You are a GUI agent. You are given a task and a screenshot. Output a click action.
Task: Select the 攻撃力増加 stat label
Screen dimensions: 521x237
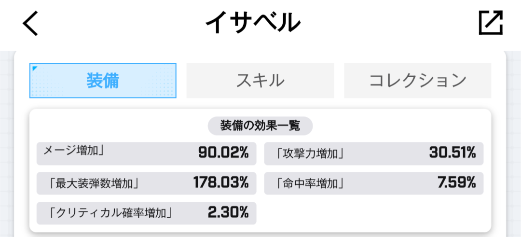311,154
